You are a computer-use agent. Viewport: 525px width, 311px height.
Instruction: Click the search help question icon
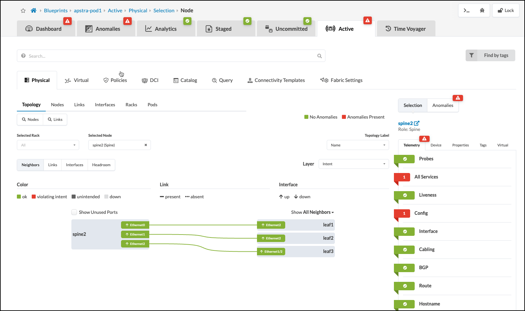23,56
